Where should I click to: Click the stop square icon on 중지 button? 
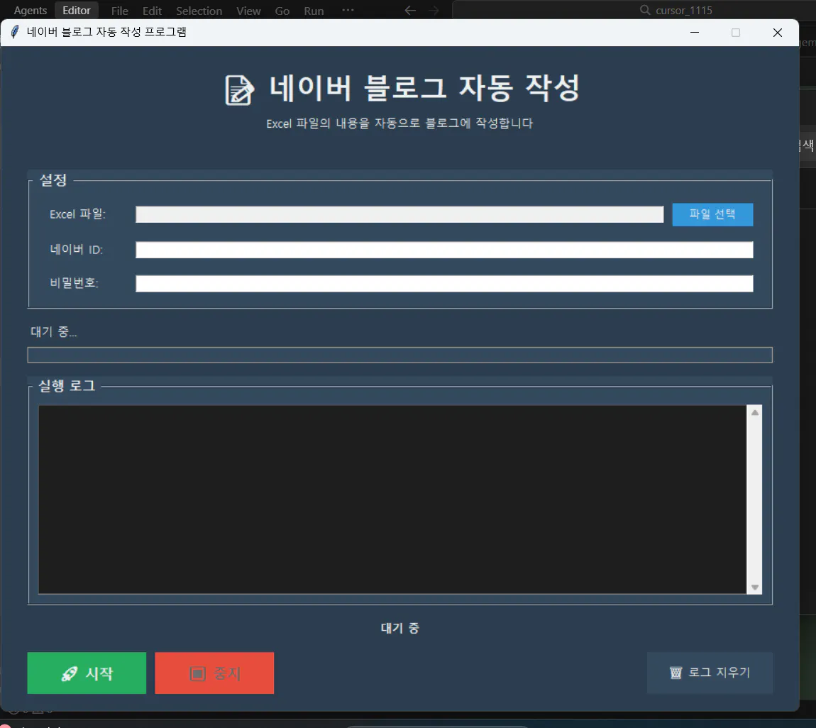197,674
